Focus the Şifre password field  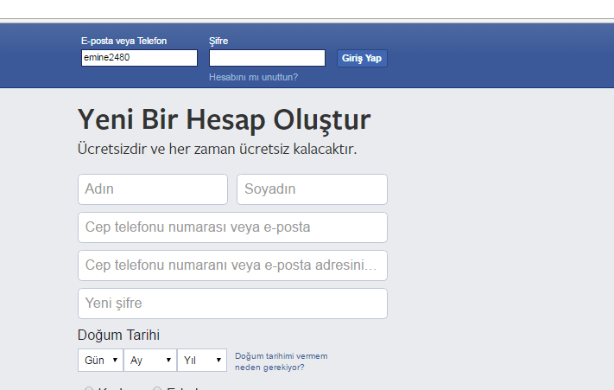(267, 58)
